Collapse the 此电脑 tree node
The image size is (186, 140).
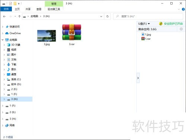[x=3, y=40]
